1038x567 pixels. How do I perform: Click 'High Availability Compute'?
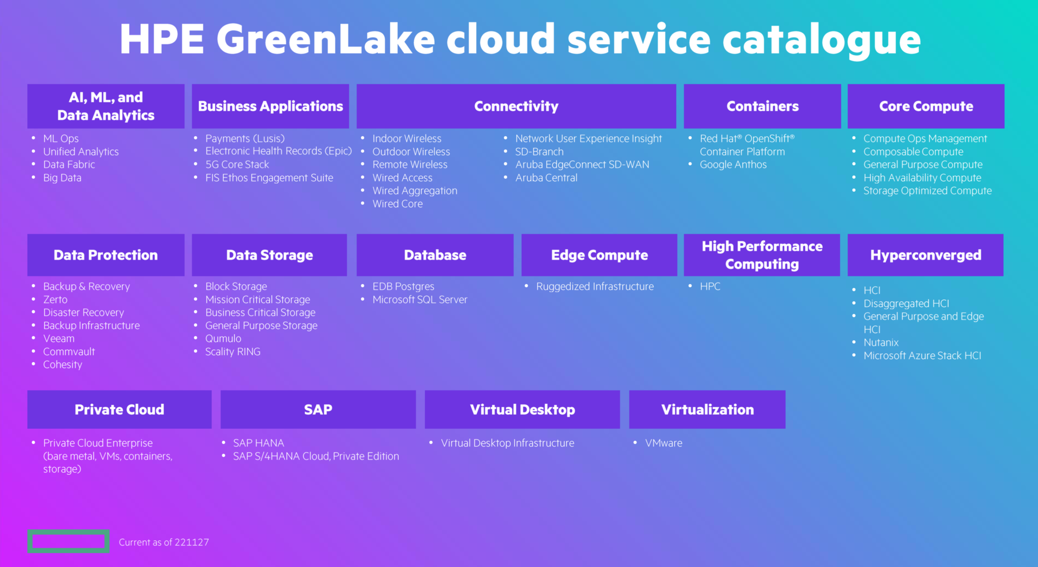(922, 178)
